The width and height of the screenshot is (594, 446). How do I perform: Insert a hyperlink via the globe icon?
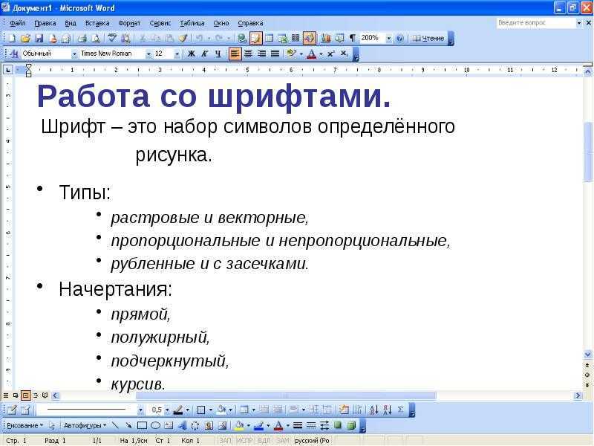click(x=242, y=39)
